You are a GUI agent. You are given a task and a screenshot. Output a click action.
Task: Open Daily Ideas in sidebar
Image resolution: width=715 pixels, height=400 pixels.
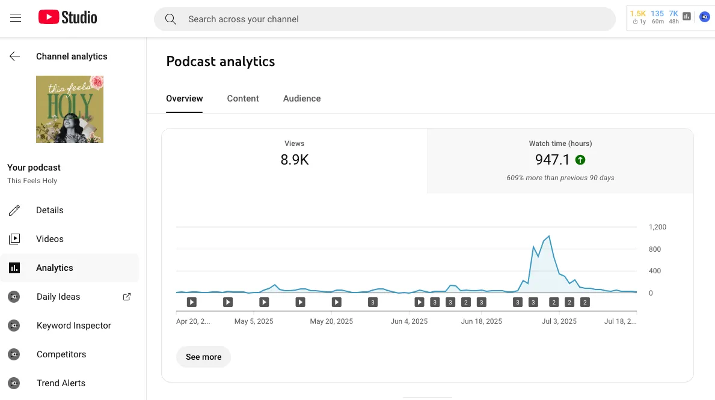(70, 297)
